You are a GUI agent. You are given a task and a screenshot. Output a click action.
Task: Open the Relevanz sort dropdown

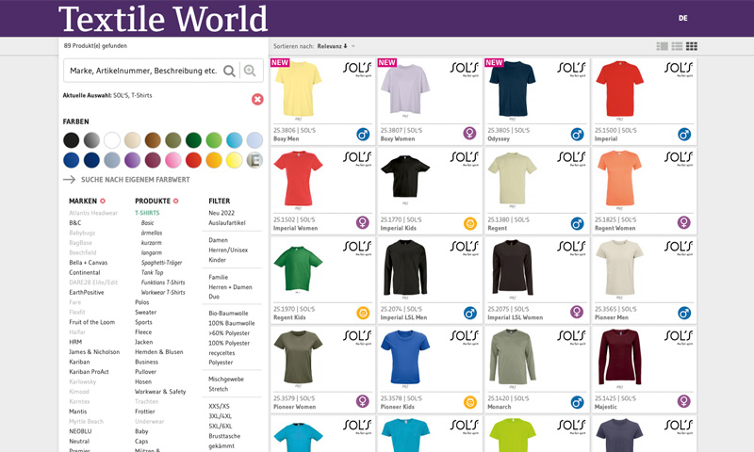pos(336,46)
